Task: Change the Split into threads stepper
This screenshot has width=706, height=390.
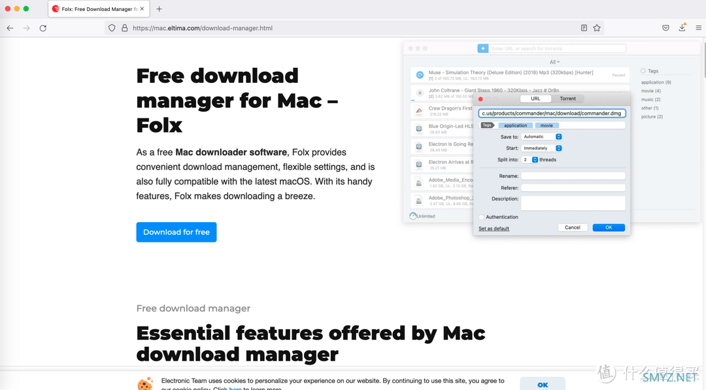Action: click(535, 159)
